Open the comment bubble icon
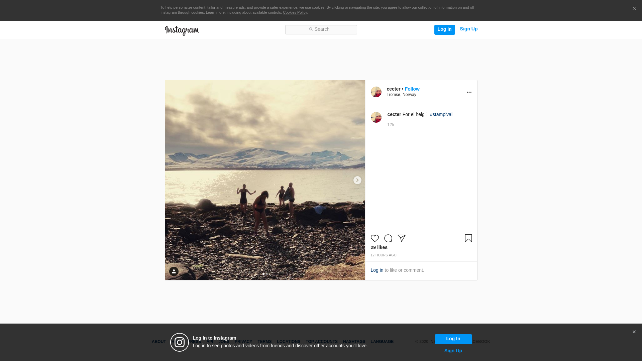The image size is (642, 361). [388, 238]
